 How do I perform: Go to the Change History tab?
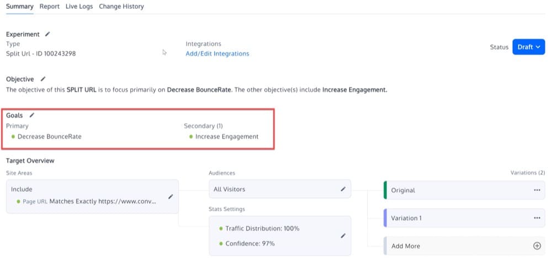coord(121,6)
